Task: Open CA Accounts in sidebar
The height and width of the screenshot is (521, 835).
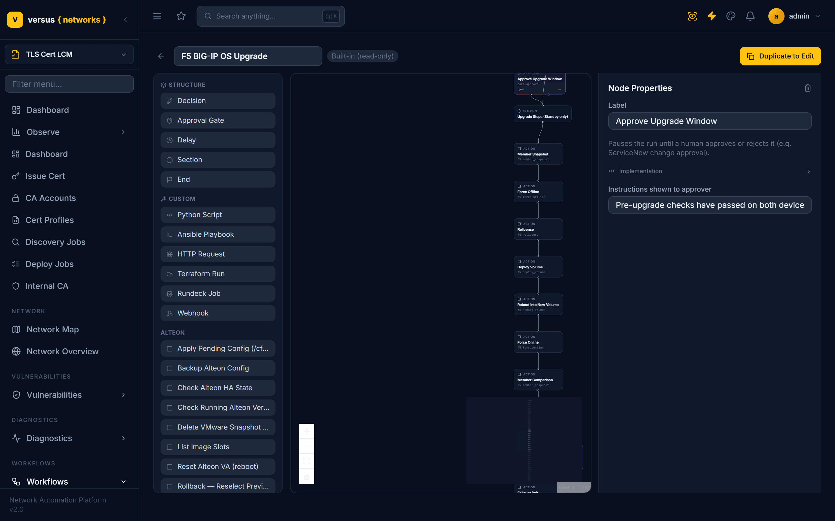Action: [69, 198]
